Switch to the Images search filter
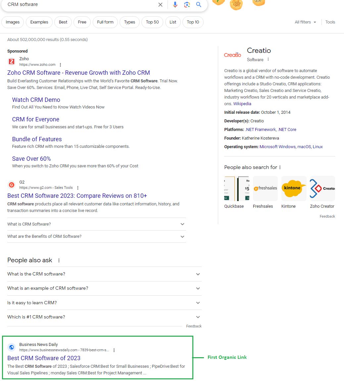Image resolution: width=344 pixels, height=381 pixels. click(x=13, y=22)
